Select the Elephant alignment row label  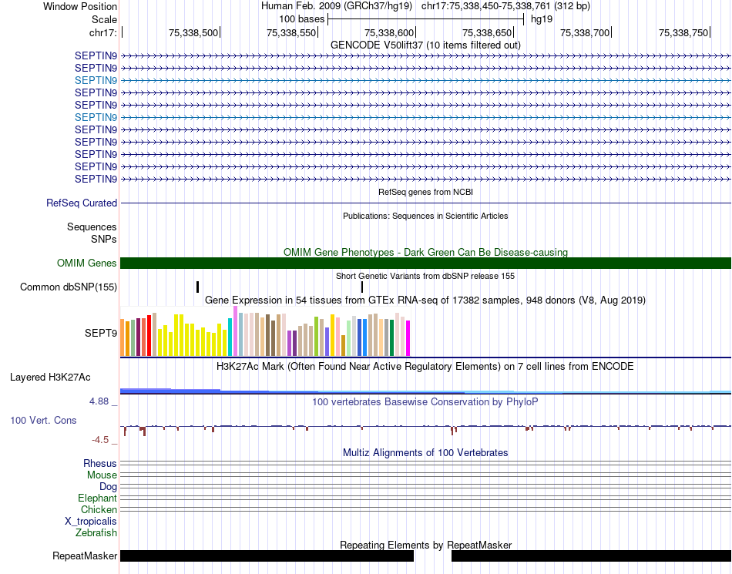(x=97, y=498)
